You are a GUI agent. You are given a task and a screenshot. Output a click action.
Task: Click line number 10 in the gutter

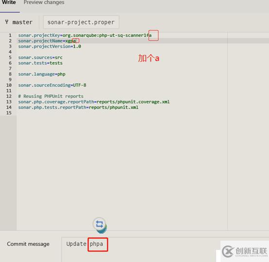pyautogui.click(x=9, y=85)
